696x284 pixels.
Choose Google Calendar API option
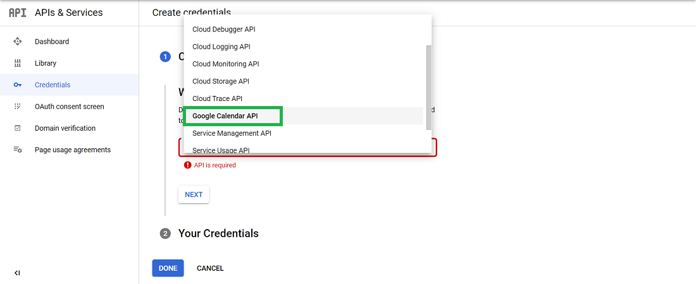pyautogui.click(x=304, y=115)
